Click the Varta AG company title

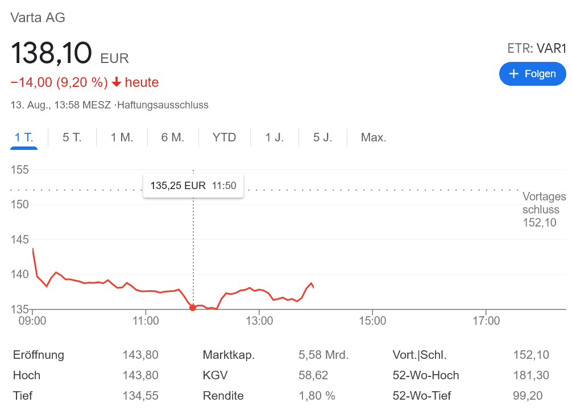pos(38,18)
